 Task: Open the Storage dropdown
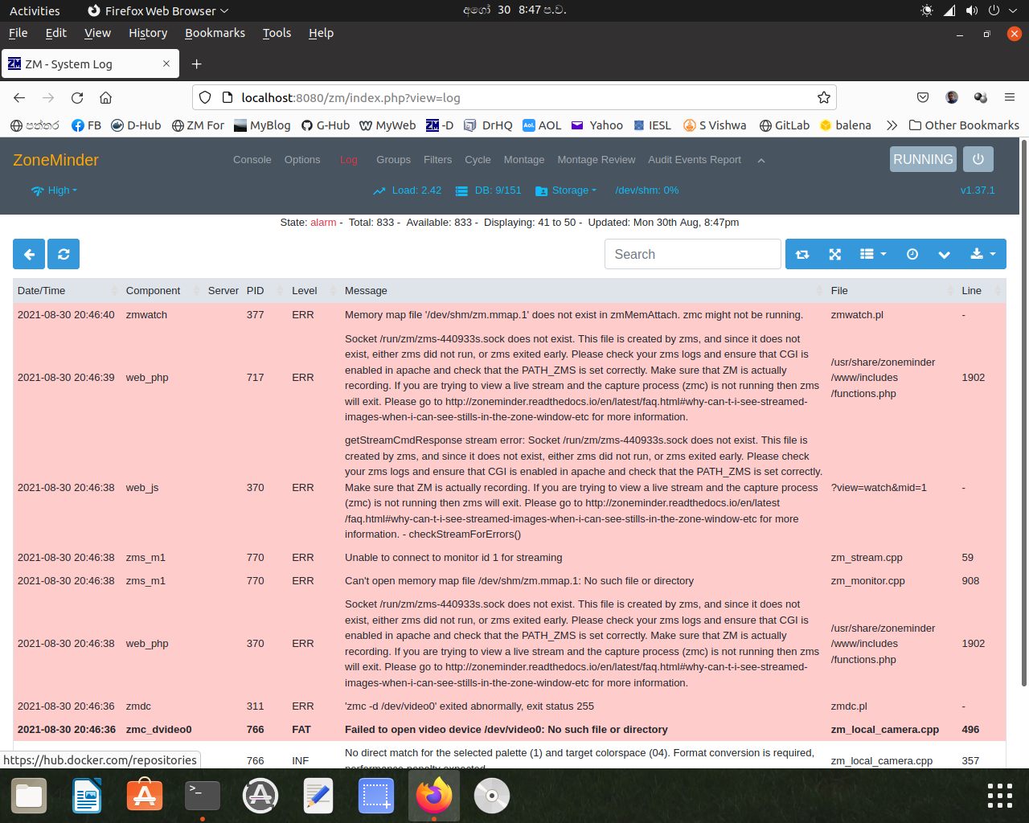(566, 190)
